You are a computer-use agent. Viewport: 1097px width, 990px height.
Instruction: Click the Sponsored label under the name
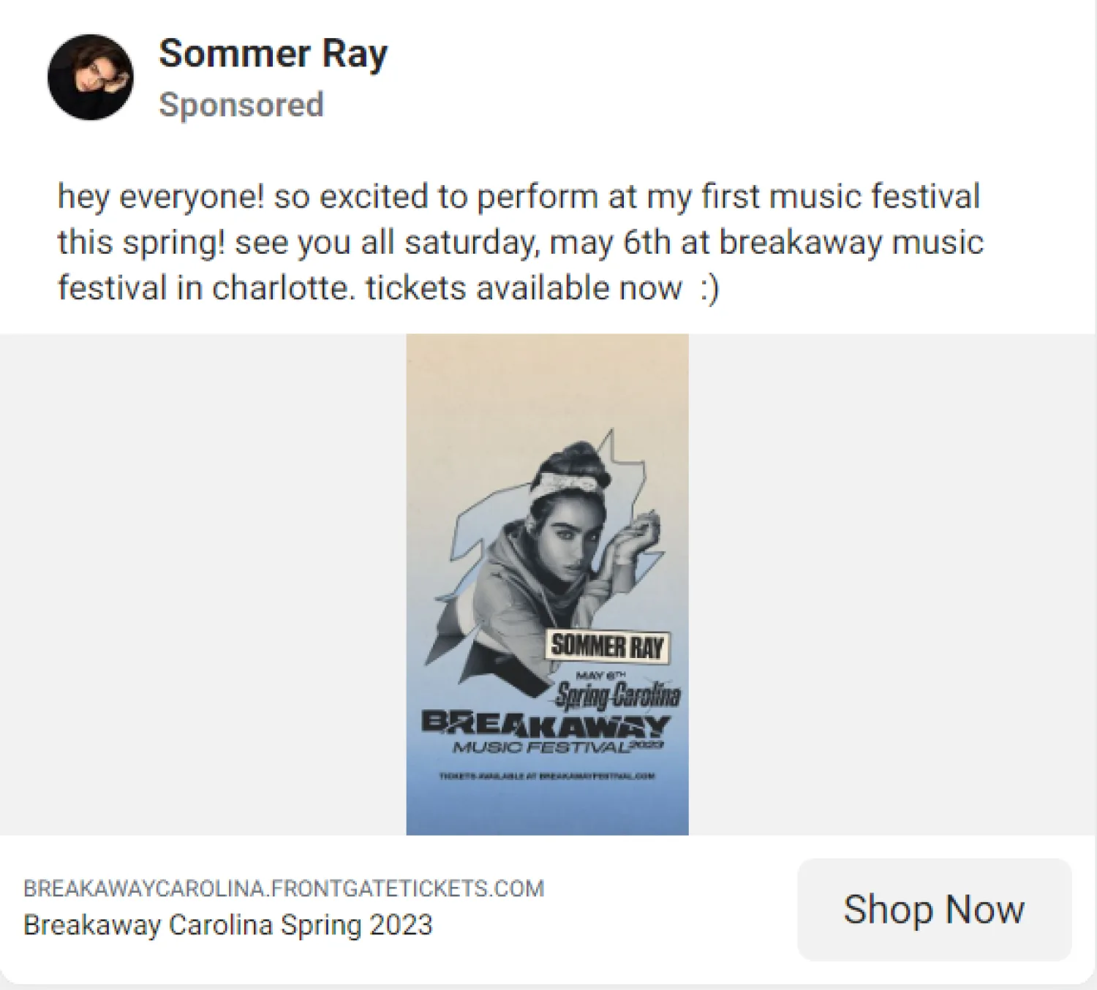241,104
